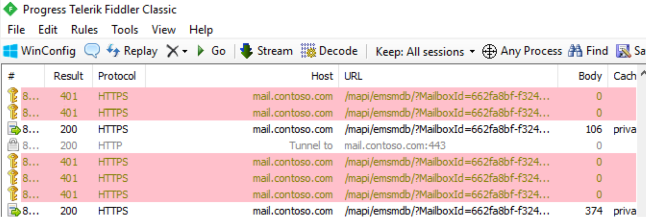Open Find with the binoculars icon
The width and height of the screenshot is (646, 217).
(575, 51)
